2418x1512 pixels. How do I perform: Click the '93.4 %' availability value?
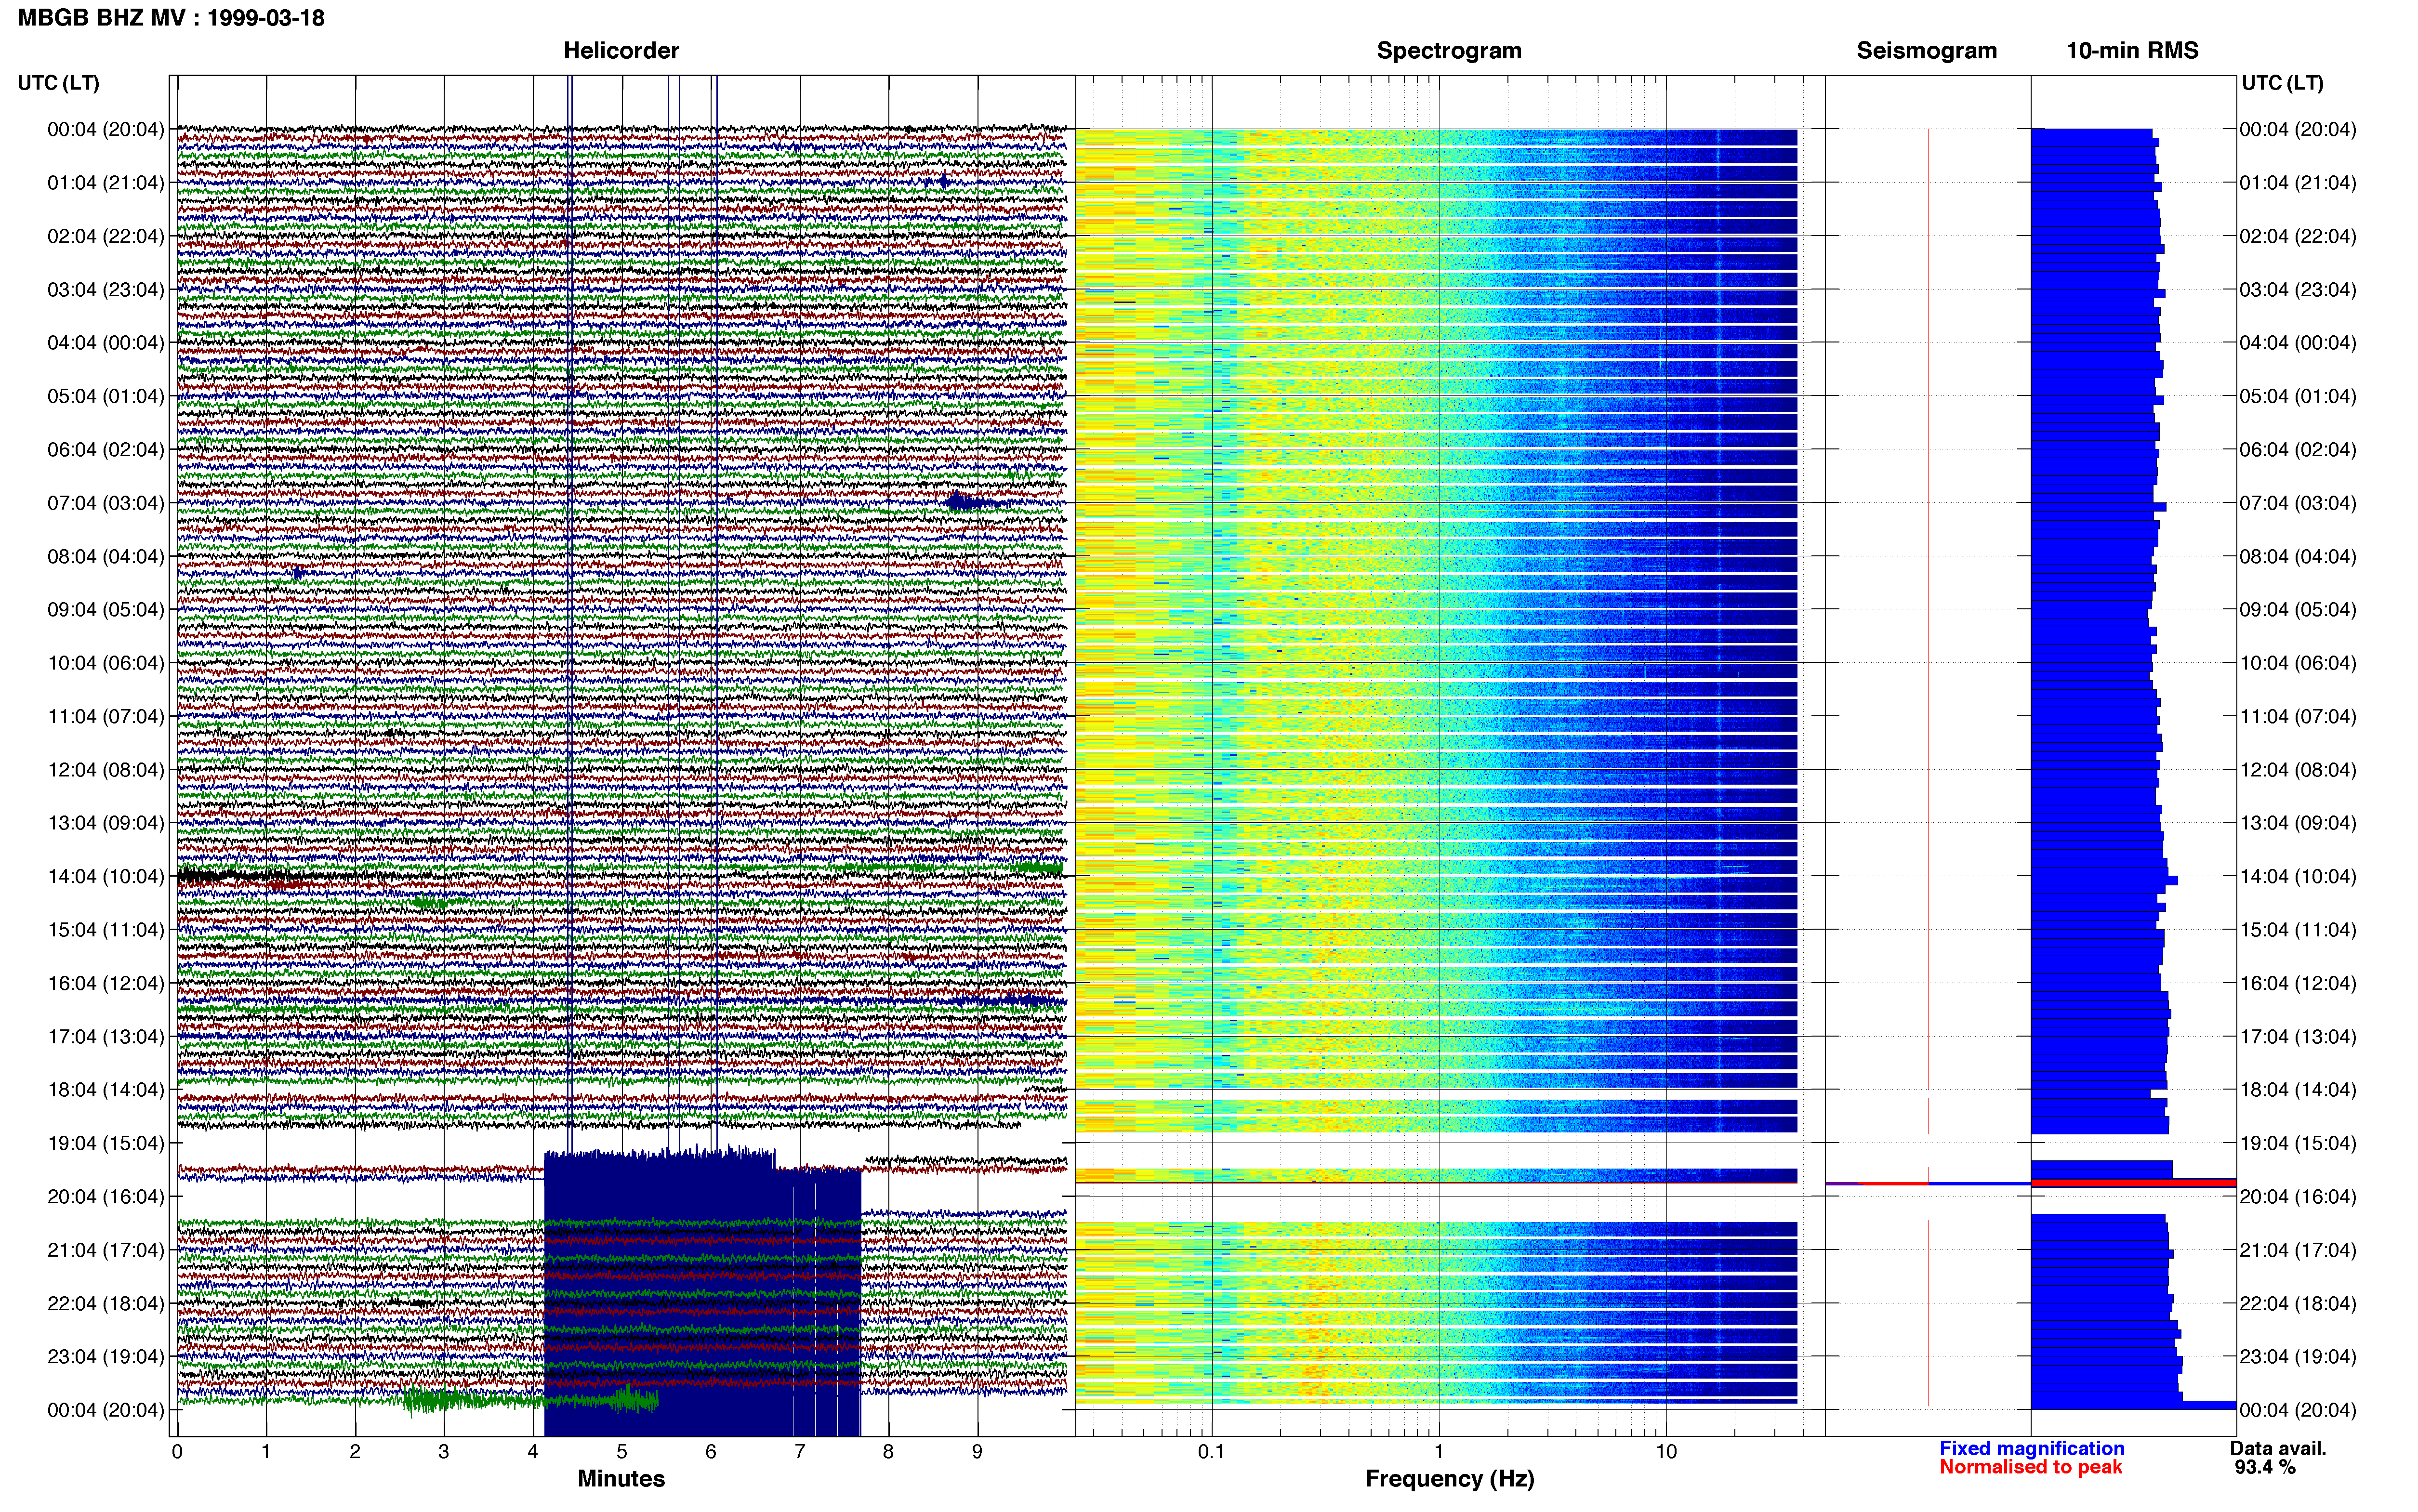[x=2265, y=1468]
